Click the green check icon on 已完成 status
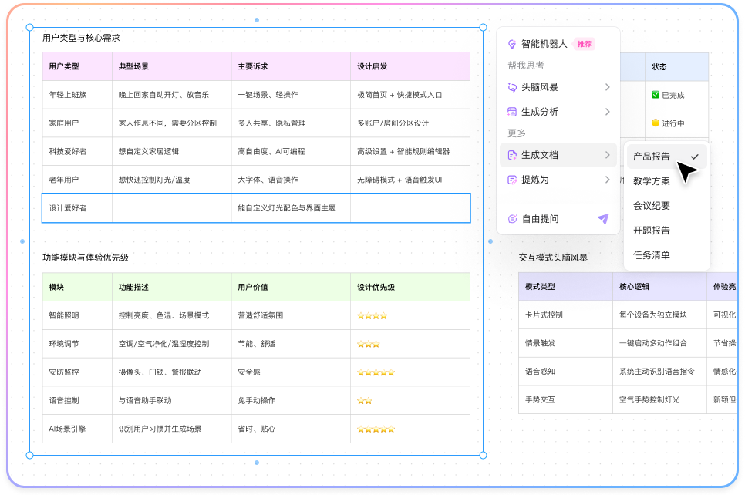 click(655, 95)
